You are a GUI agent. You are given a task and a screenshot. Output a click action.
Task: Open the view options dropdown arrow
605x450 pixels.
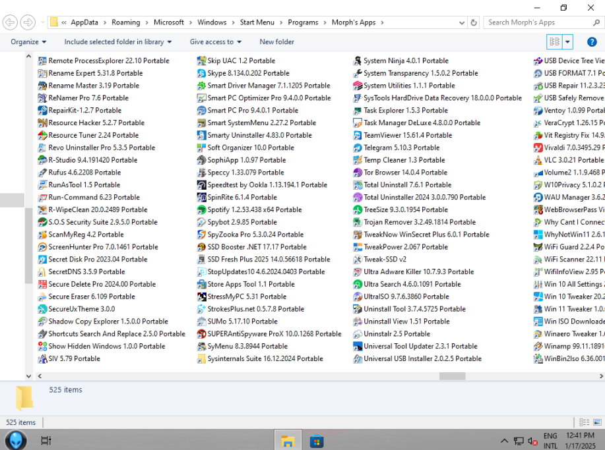pyautogui.click(x=567, y=42)
